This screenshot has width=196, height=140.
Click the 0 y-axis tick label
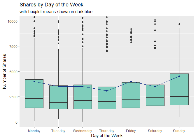[x=17, y=122]
